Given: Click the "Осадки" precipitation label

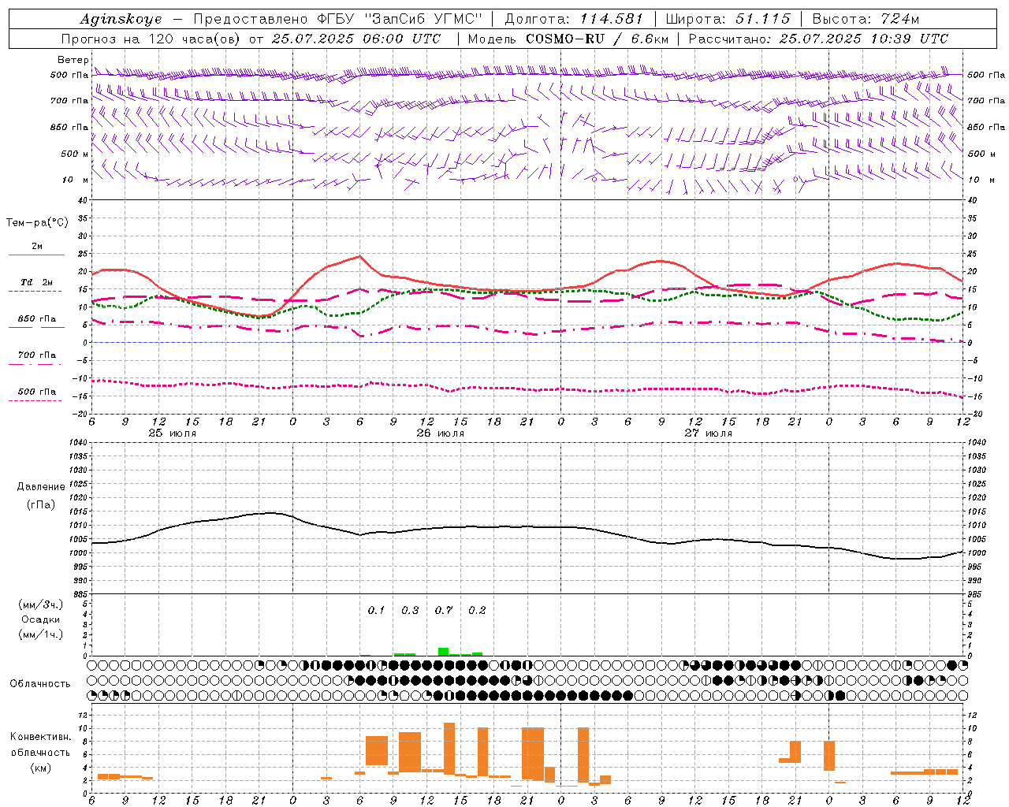Looking at the screenshot, I should (40, 619).
